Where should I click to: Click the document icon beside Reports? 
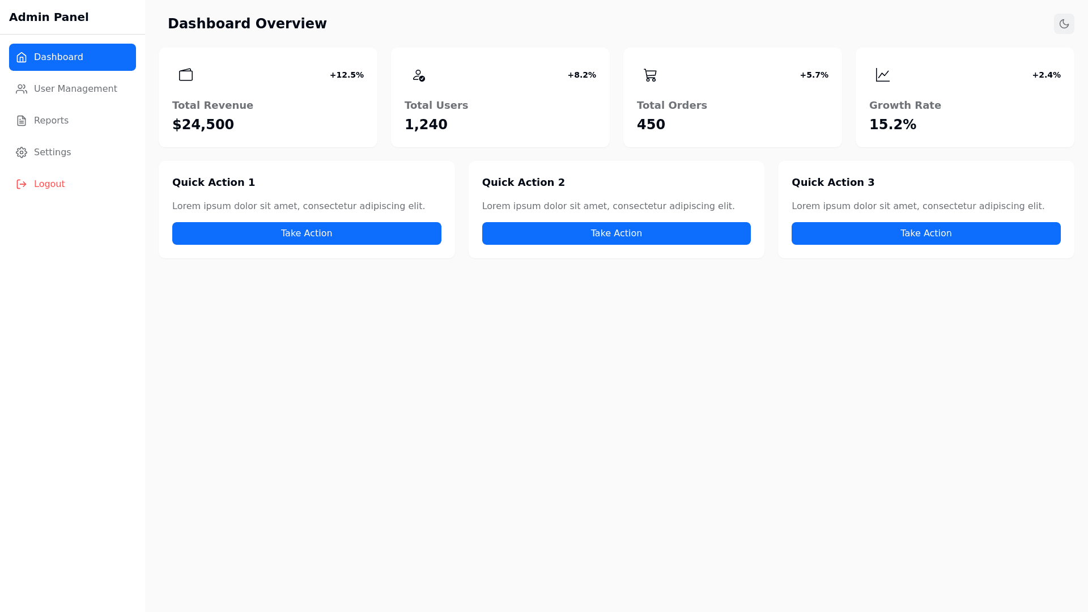pyautogui.click(x=22, y=121)
